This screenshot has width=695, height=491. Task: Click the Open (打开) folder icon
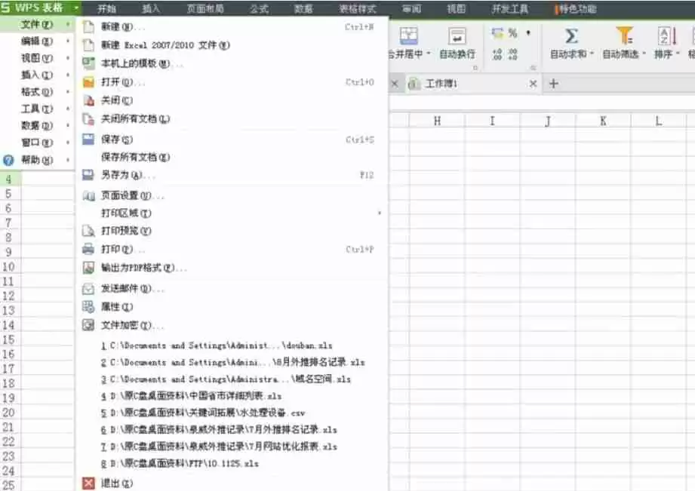click(88, 83)
